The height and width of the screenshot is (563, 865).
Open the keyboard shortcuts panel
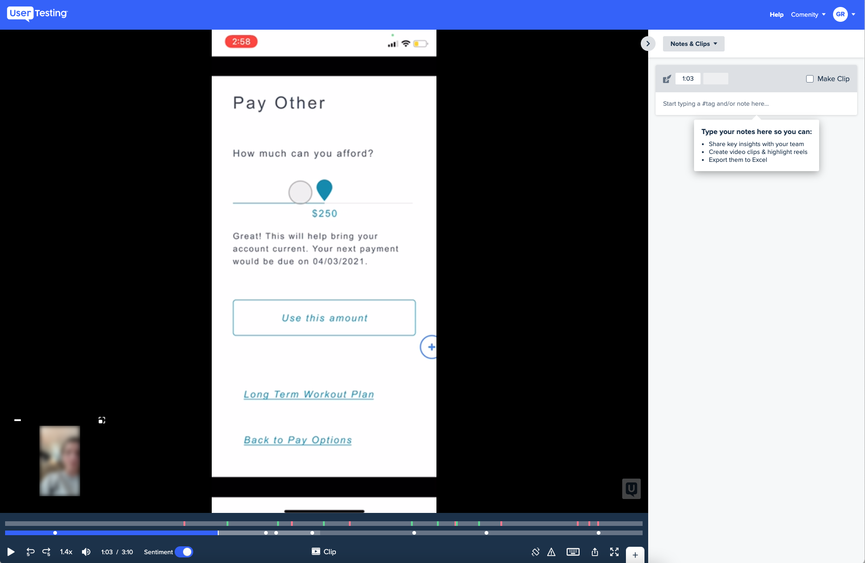573,552
